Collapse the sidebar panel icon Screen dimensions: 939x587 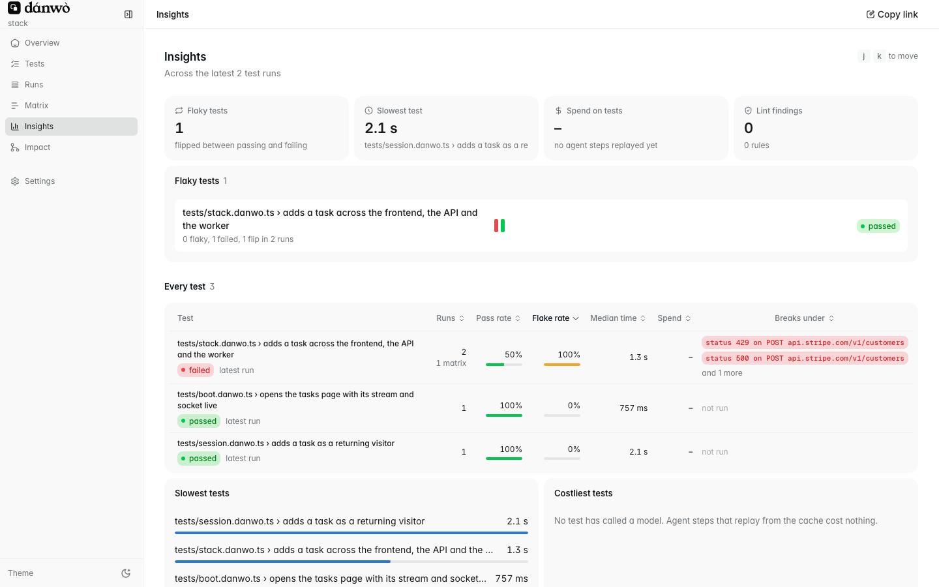(128, 14)
